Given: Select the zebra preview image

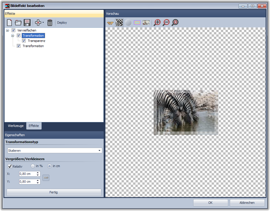Looking at the screenshot, I should (x=119, y=22).
